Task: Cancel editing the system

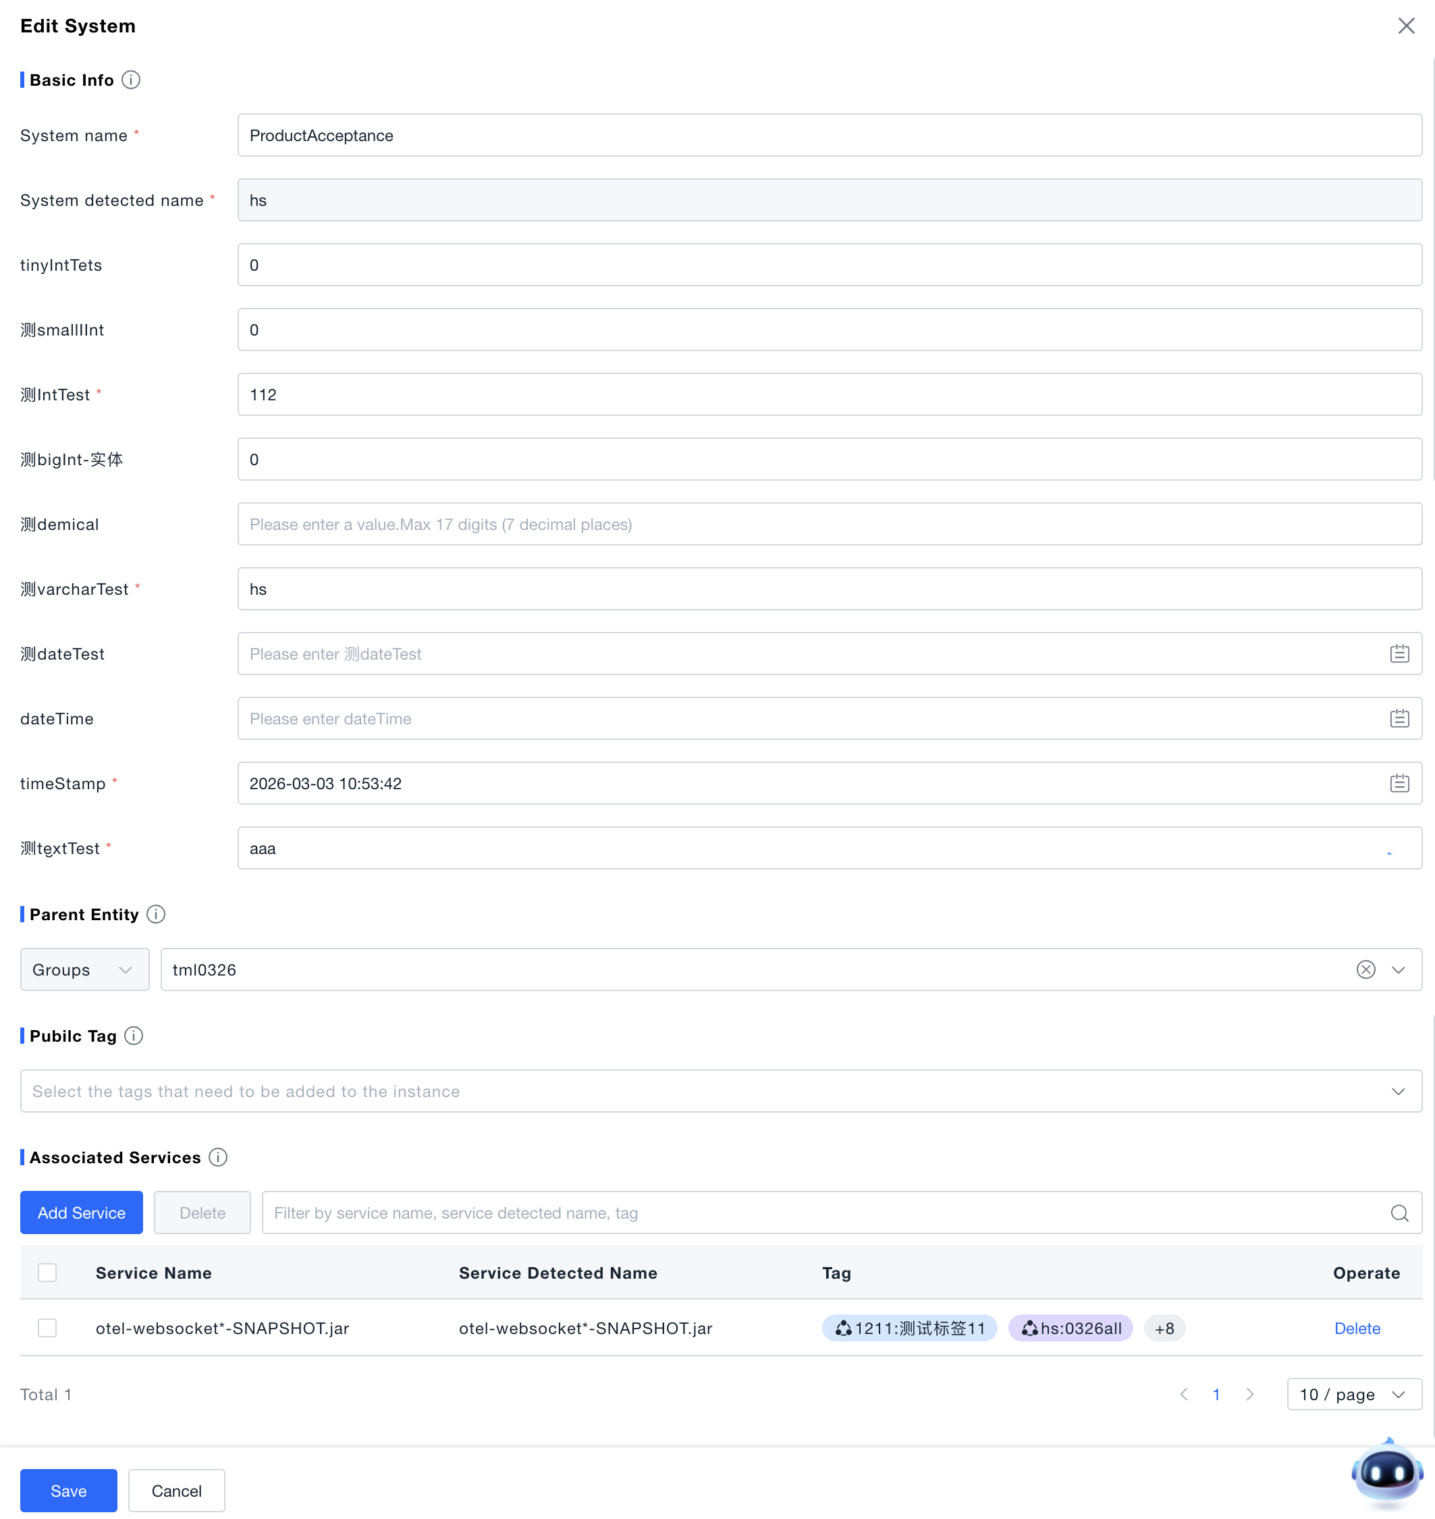Action: [177, 1491]
